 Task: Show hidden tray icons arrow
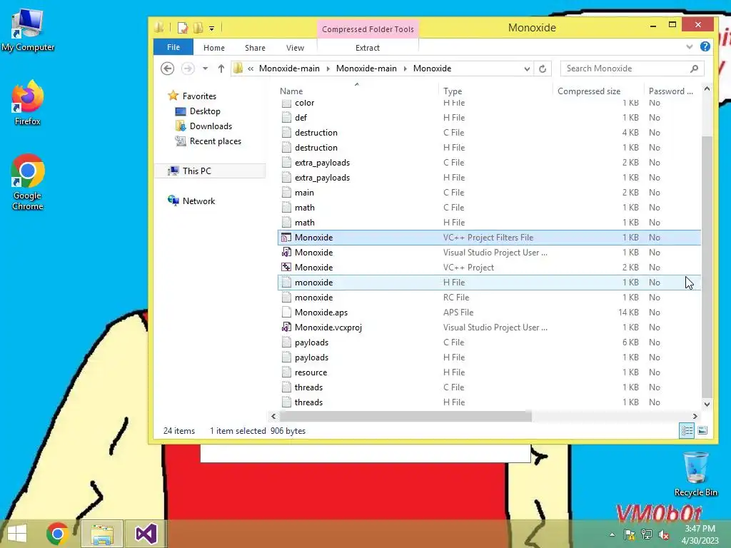point(612,535)
